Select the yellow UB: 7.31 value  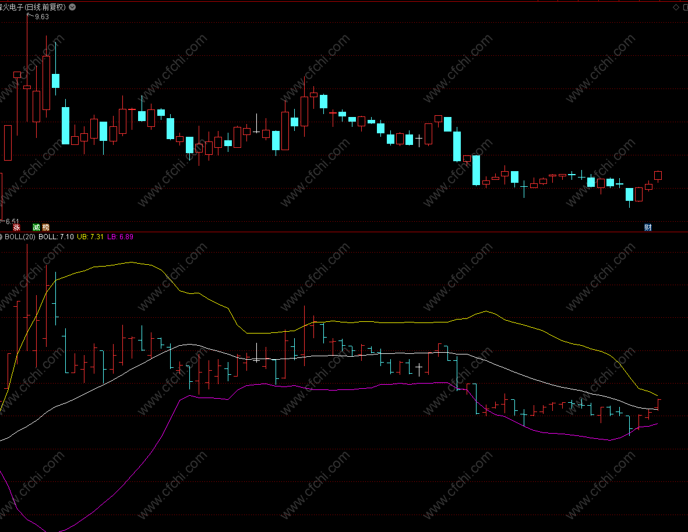[90, 237]
